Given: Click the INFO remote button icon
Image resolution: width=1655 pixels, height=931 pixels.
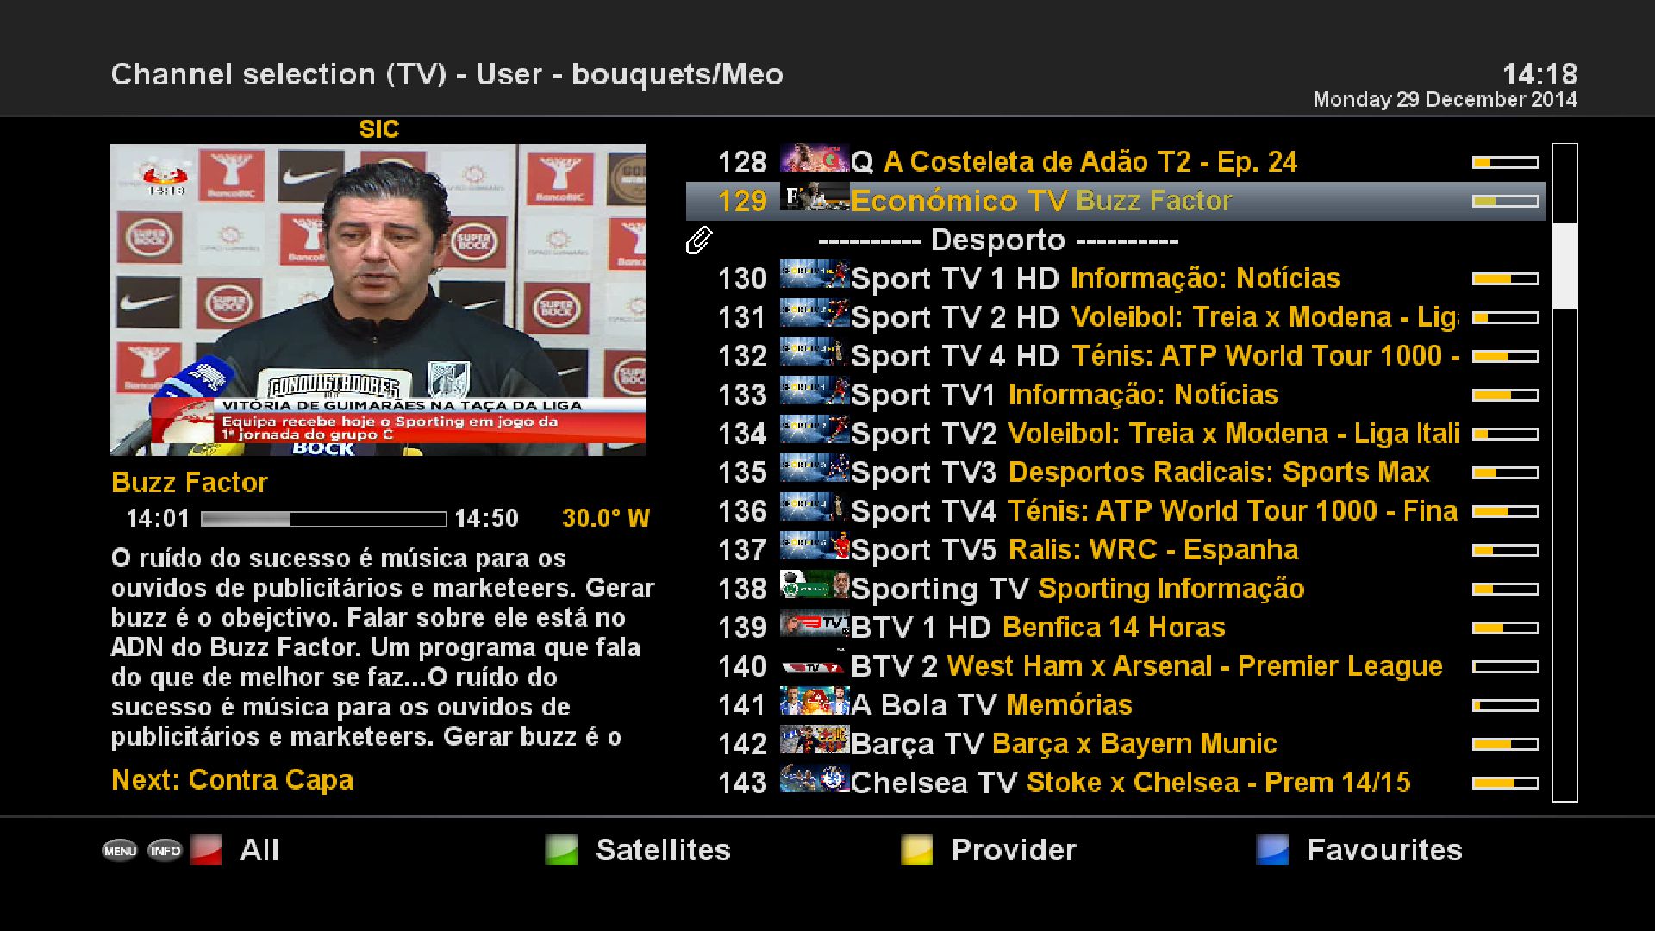Looking at the screenshot, I should [165, 851].
